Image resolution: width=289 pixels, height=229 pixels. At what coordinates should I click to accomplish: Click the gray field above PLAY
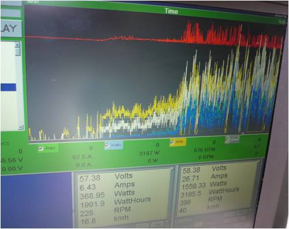point(10,13)
